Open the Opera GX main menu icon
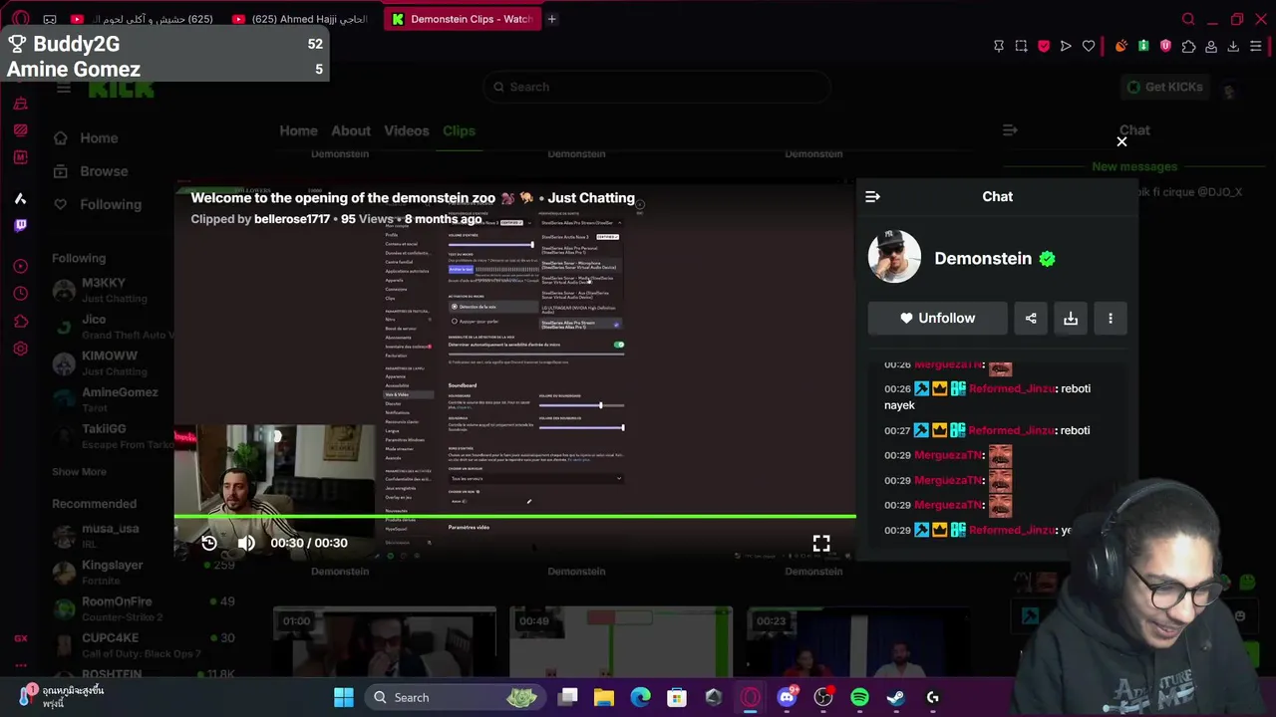The width and height of the screenshot is (1276, 717). tap(21, 19)
